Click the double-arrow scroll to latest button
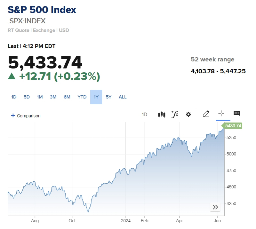 pos(215,207)
